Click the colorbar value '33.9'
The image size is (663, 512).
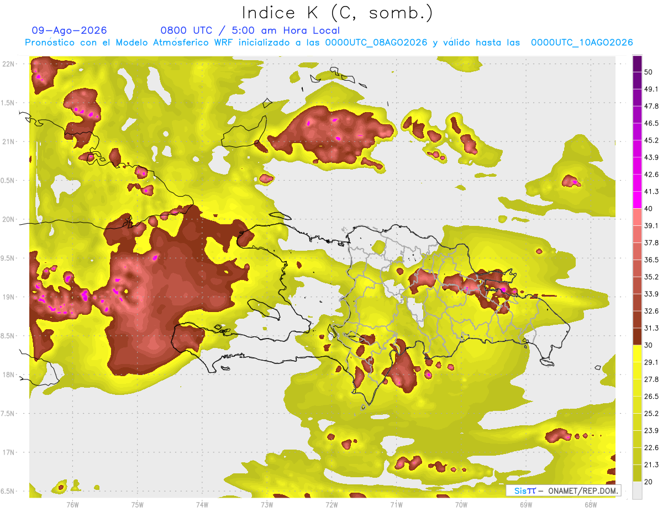[651, 294]
